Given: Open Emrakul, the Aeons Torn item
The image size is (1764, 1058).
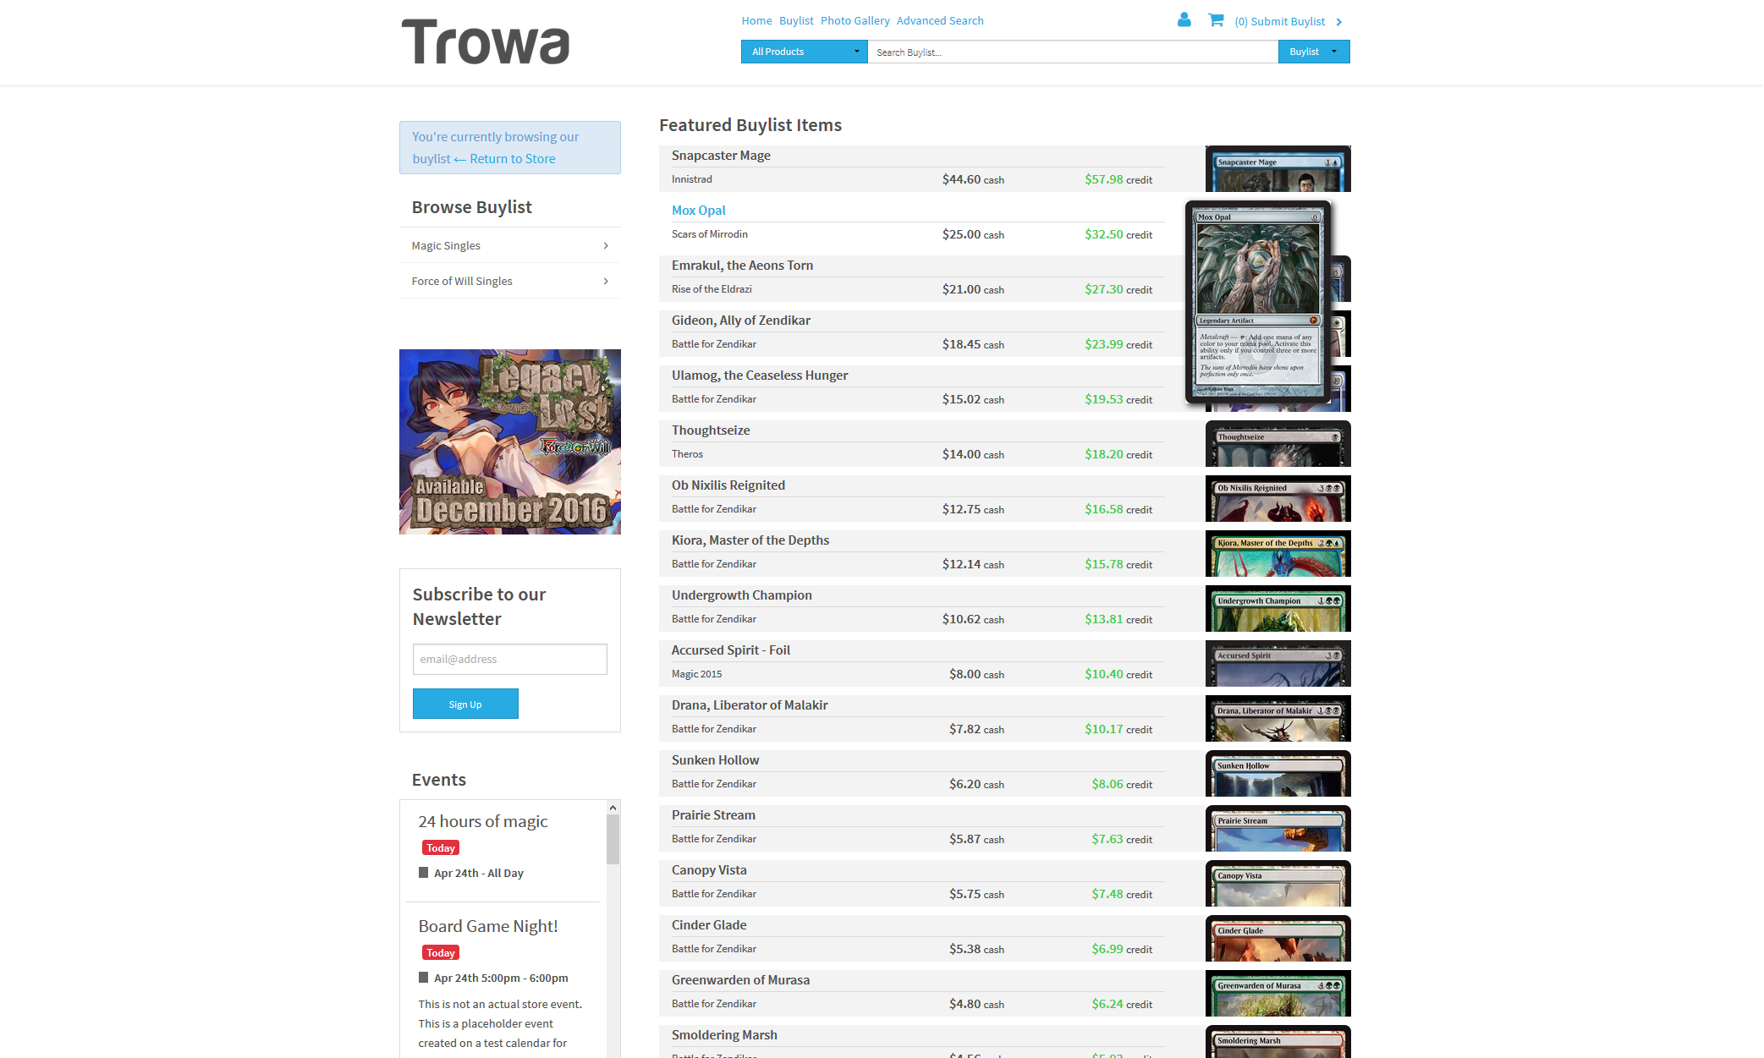Looking at the screenshot, I should pos(742,266).
